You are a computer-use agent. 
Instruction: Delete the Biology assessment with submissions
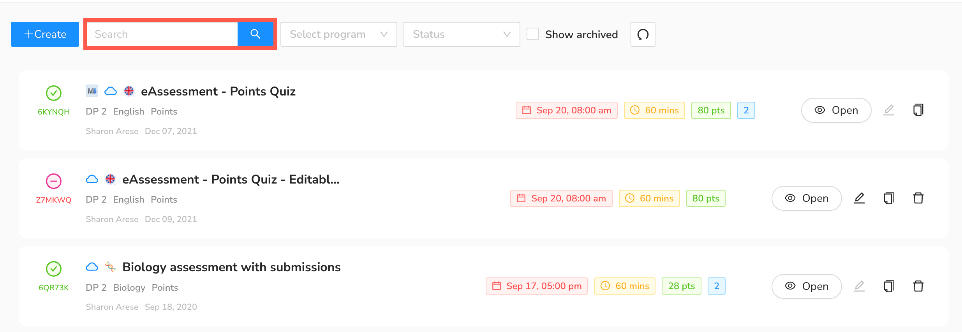(x=918, y=286)
